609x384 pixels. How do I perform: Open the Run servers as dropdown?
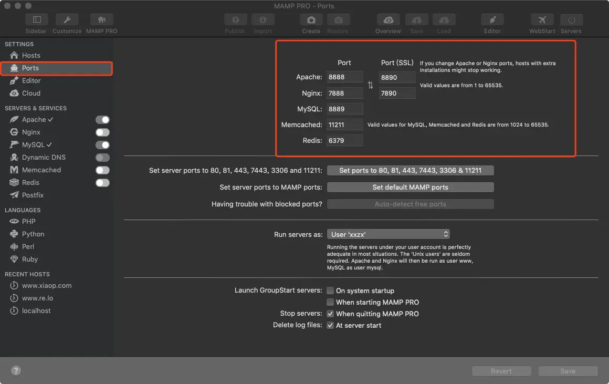click(x=388, y=234)
